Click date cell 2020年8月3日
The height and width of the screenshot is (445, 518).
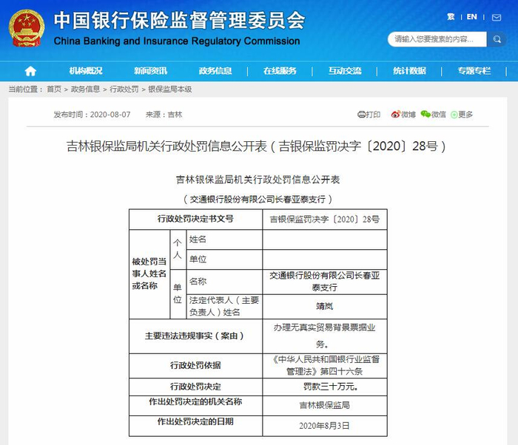click(325, 426)
